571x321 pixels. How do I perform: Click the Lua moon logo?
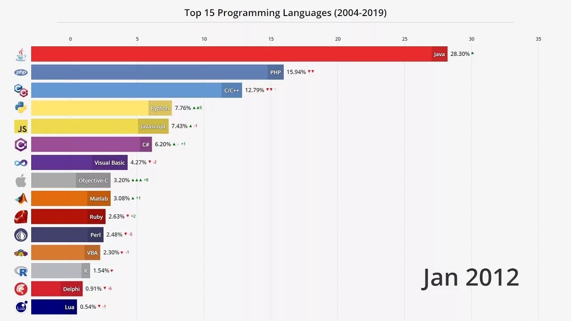[x=21, y=307]
